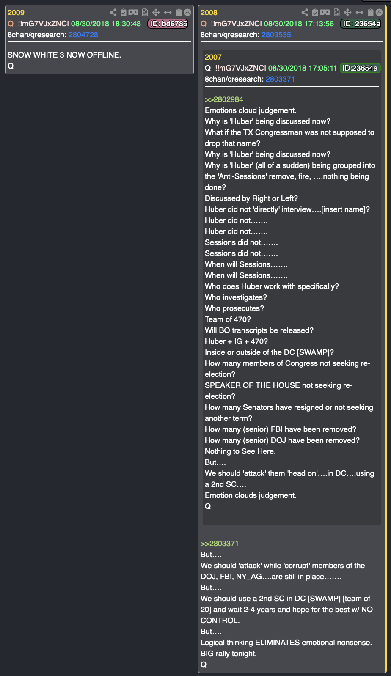Share post 2008 via the share icon
The height and width of the screenshot is (676, 391).
click(x=305, y=13)
